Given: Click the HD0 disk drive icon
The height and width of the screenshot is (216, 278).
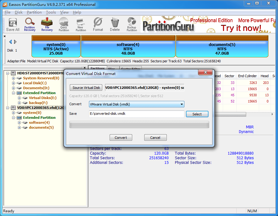Looking at the screenshot, I should point(13,73).
